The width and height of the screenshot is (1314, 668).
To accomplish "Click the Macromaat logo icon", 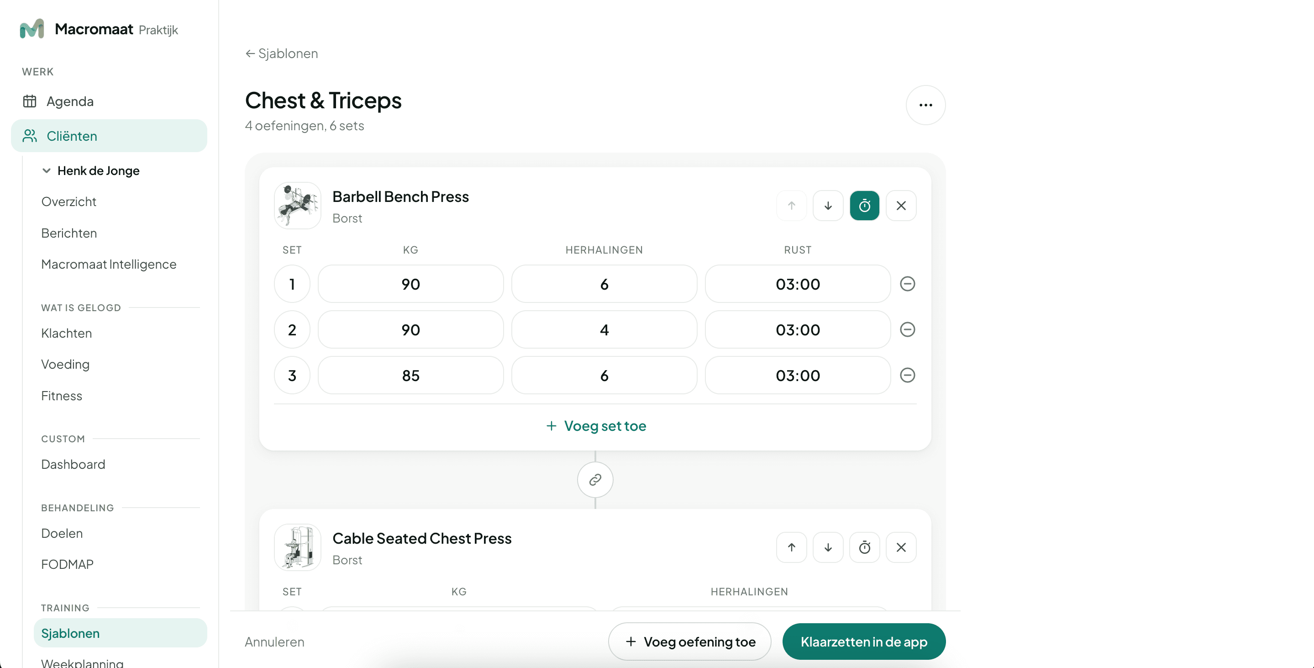I will pos(32,29).
